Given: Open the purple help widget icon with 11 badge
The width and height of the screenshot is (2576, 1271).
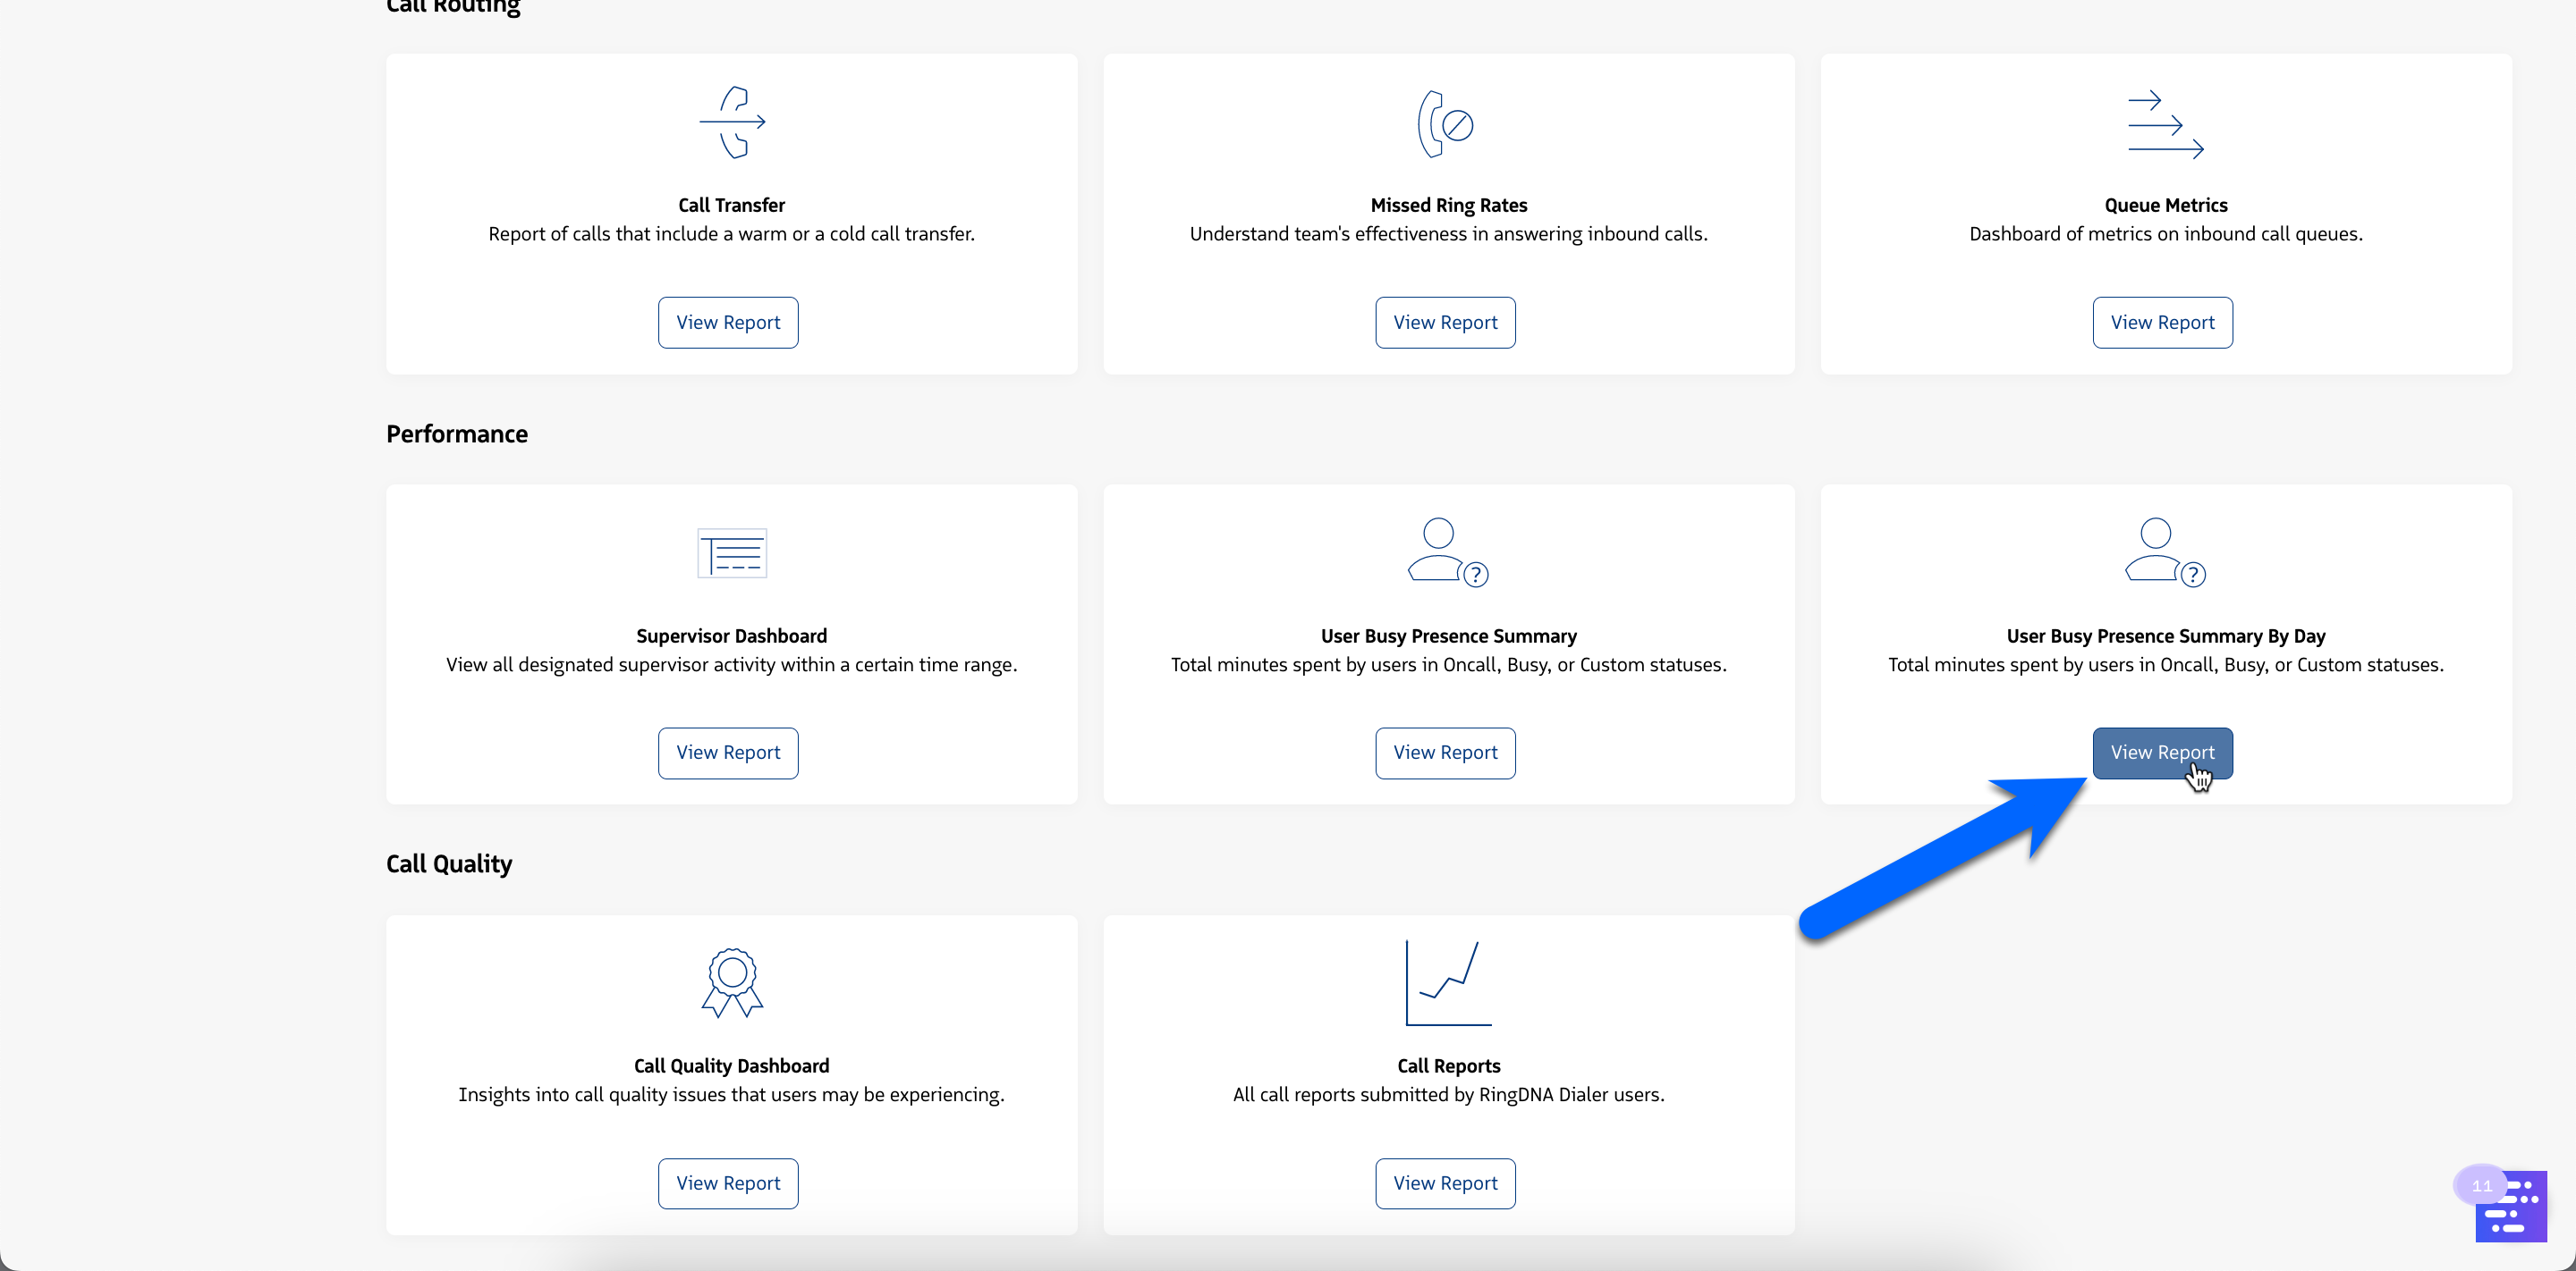Looking at the screenshot, I should (x=2510, y=1205).
